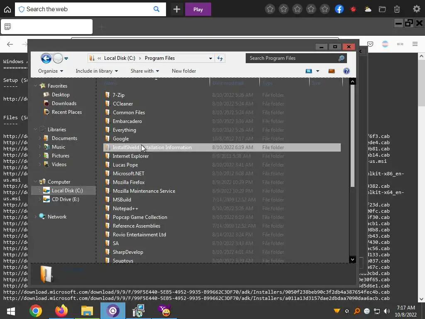Select CD Drive (E:) in tree
Viewport: 425px width, 319px height.
click(65, 199)
